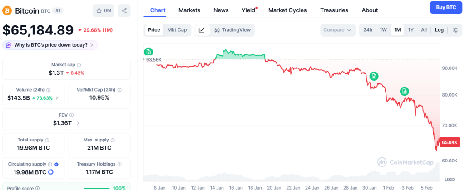
Task: Select the 1Y time range
Action: [x=411, y=30]
